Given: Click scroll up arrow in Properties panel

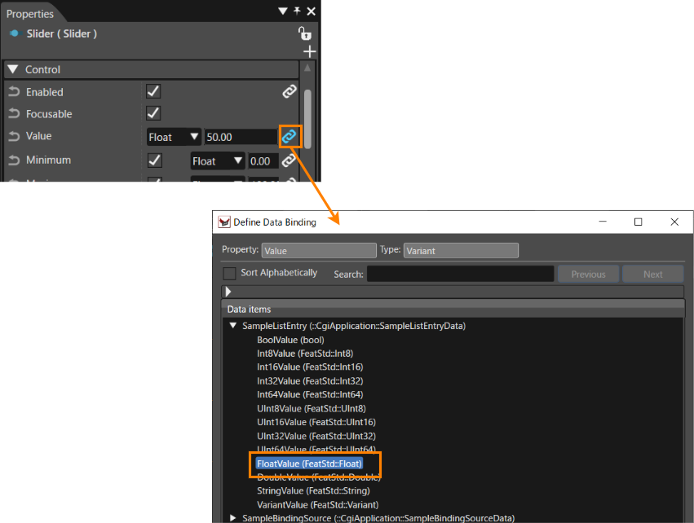Looking at the screenshot, I should click(307, 68).
